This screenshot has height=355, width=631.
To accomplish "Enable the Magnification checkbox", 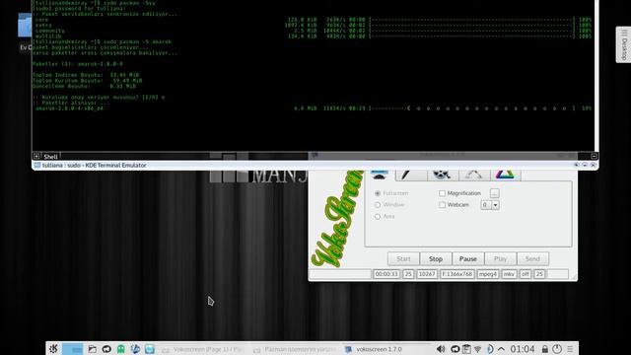I will coord(443,193).
